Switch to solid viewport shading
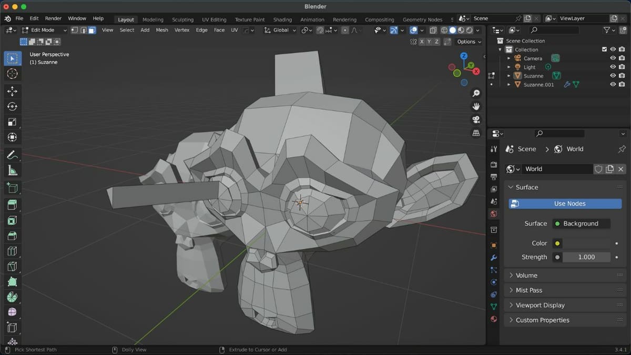Screen dimensions: 631x355 452,30
